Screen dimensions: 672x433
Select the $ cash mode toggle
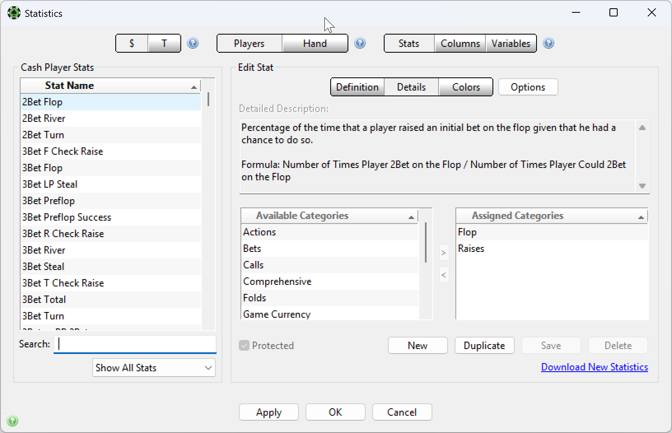point(132,43)
